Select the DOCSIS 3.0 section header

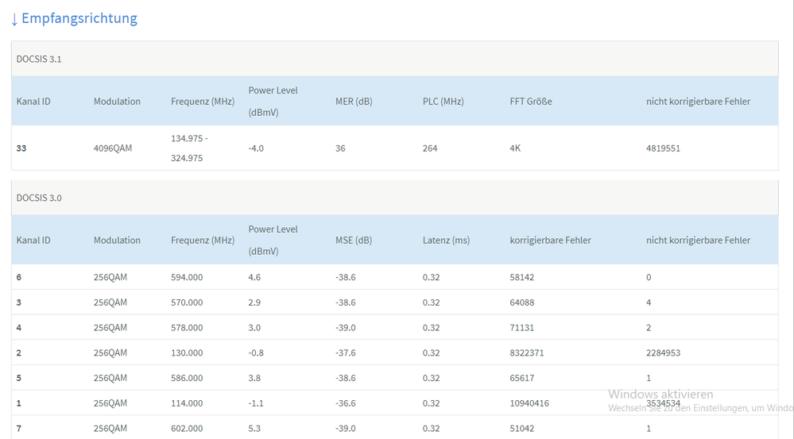[39, 198]
